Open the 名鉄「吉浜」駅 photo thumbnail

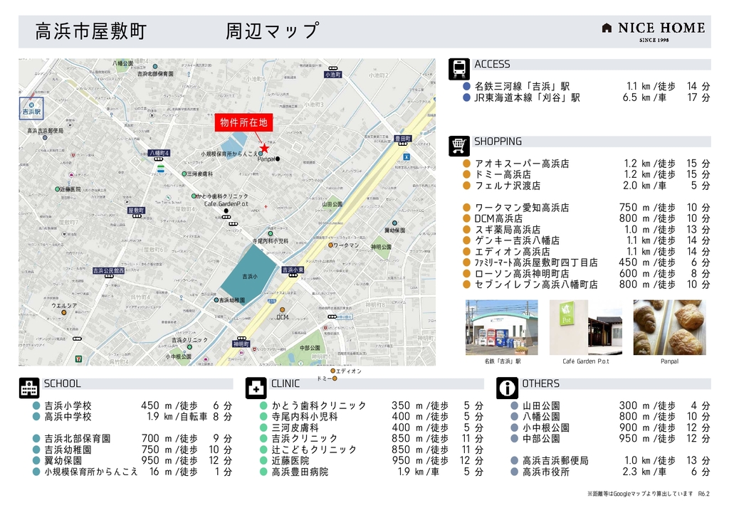pyautogui.click(x=502, y=327)
